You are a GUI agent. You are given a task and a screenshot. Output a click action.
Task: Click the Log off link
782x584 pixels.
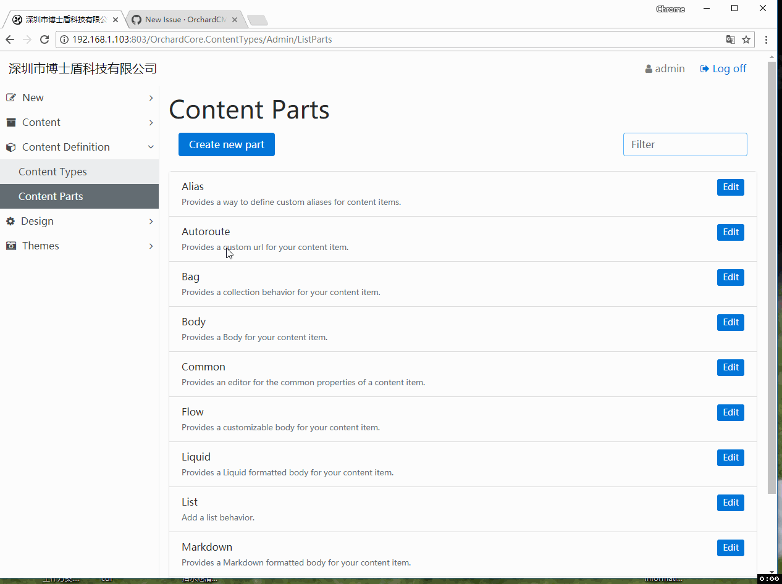coord(723,69)
